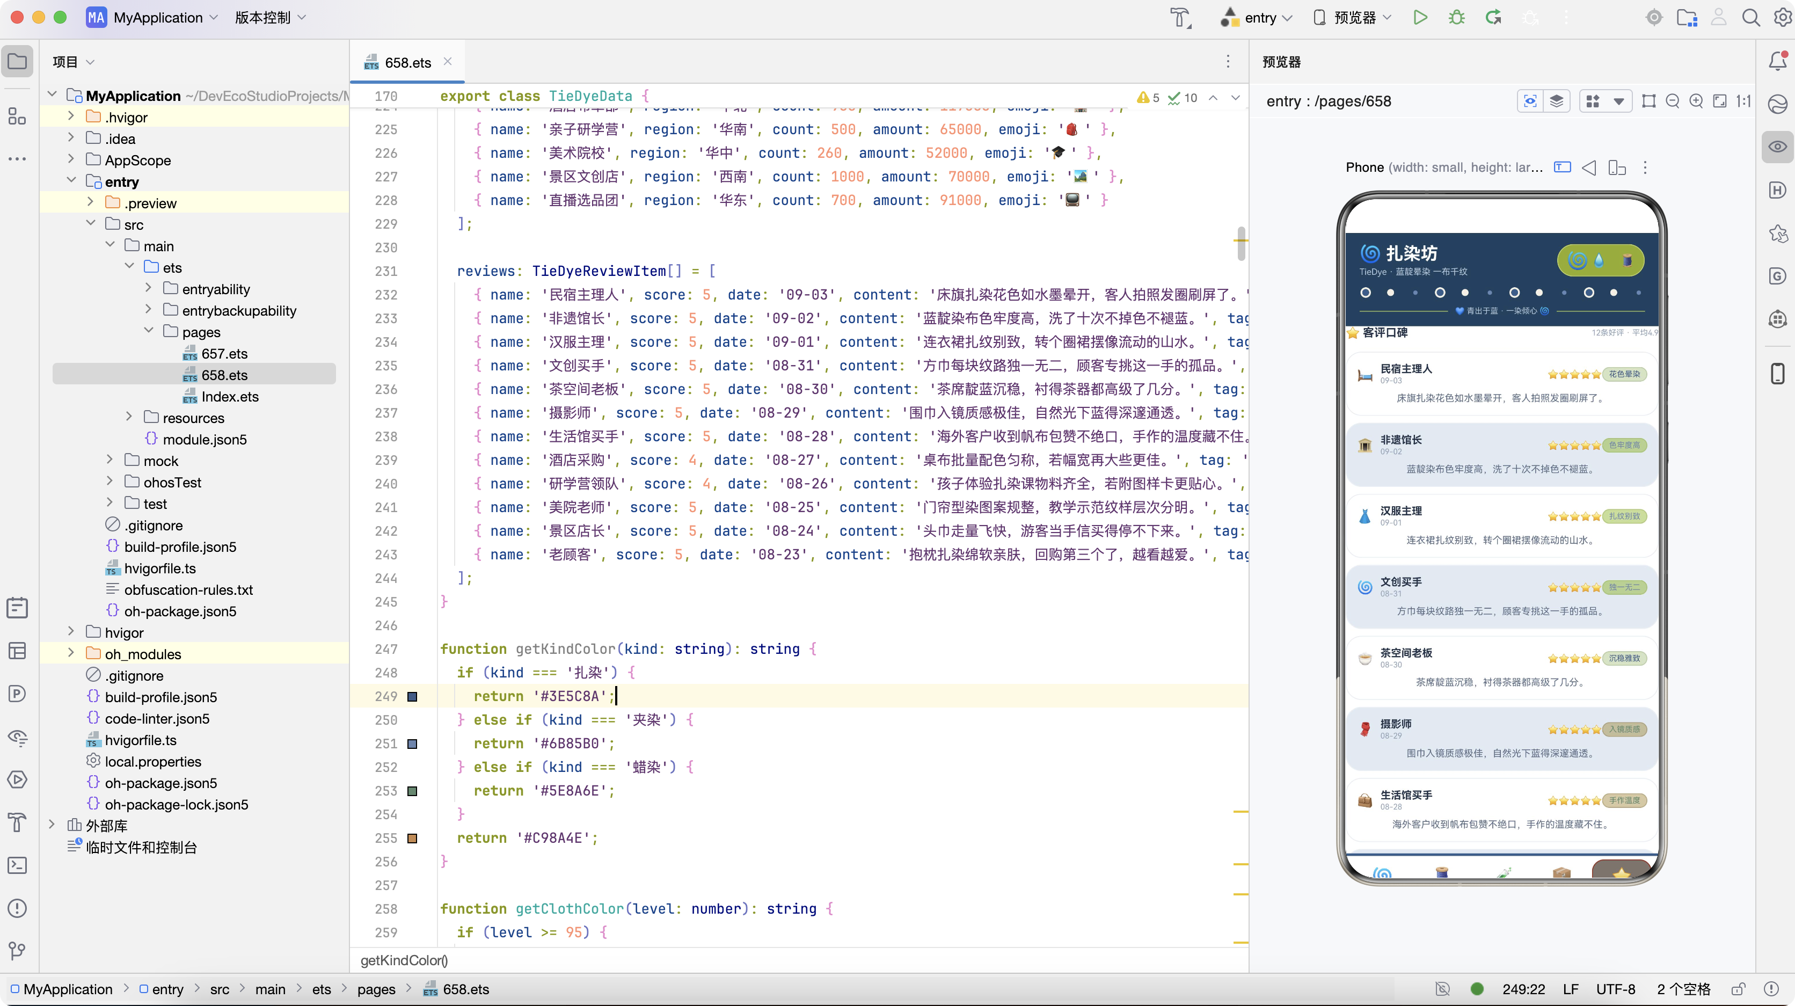Toggle the component layers view

(1557, 101)
